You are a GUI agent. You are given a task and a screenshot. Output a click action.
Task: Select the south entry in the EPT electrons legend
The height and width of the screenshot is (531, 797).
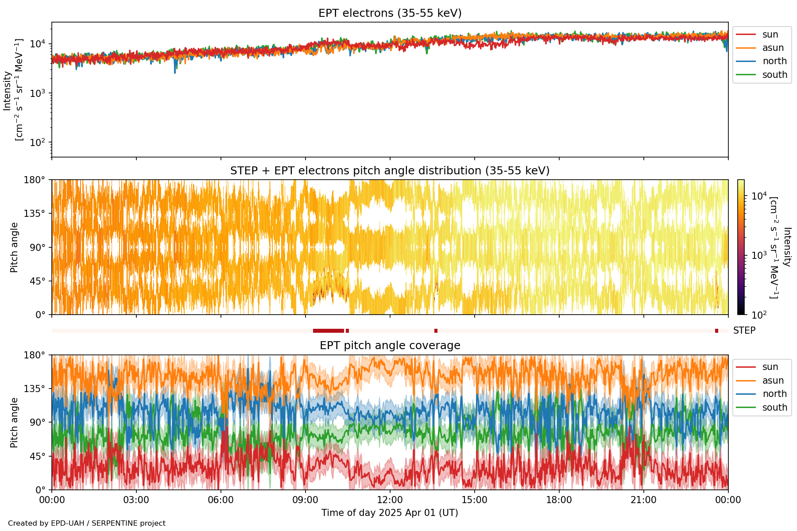pos(774,75)
